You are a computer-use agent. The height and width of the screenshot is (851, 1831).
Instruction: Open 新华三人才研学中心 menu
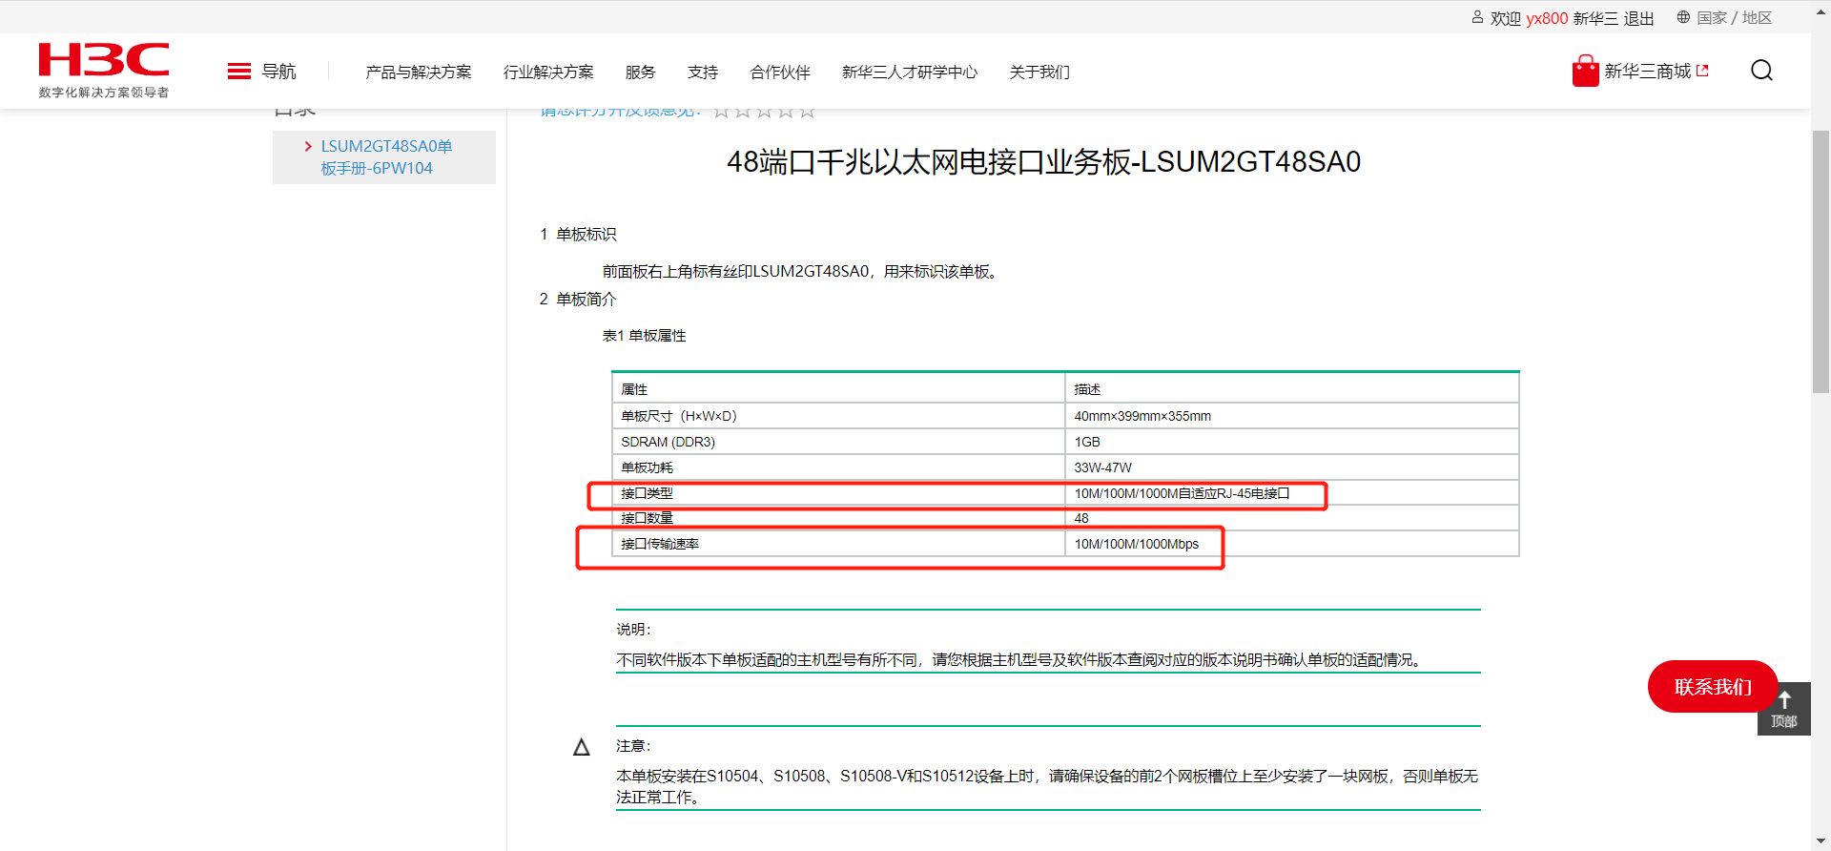pyautogui.click(x=910, y=72)
